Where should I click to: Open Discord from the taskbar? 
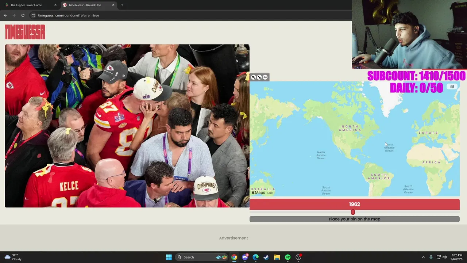[245, 257]
